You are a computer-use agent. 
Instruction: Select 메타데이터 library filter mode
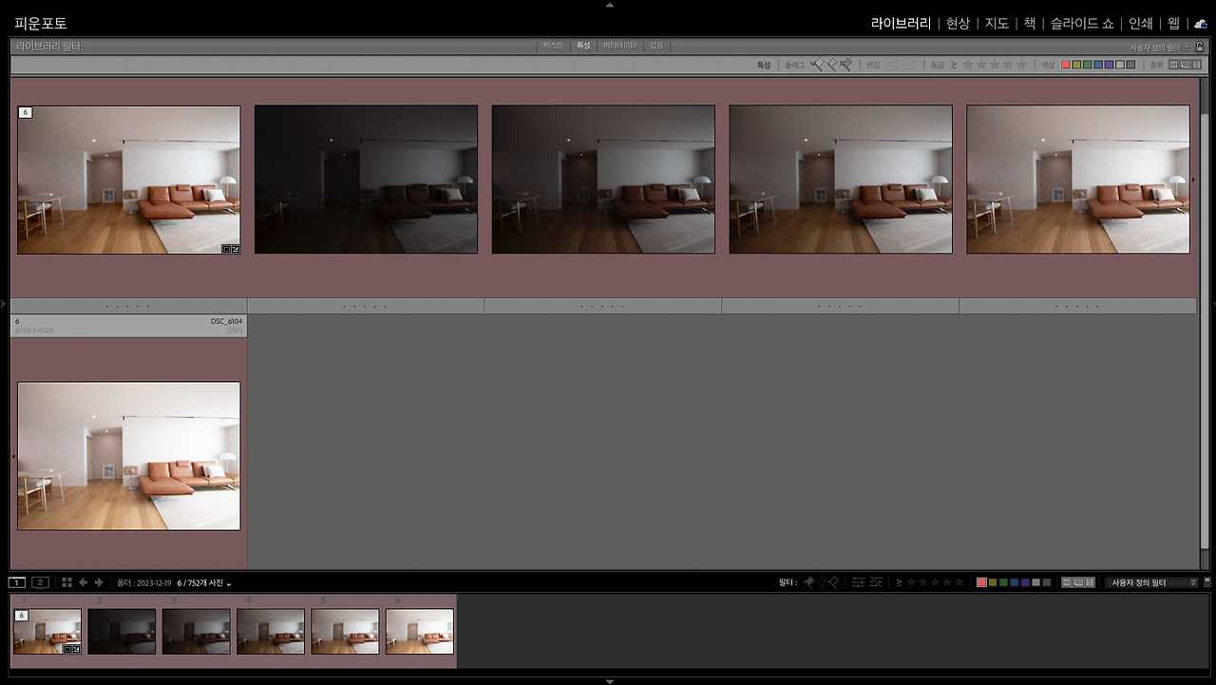[619, 46]
